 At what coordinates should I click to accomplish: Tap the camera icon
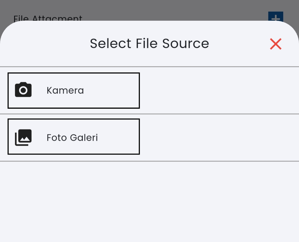[x=23, y=90]
